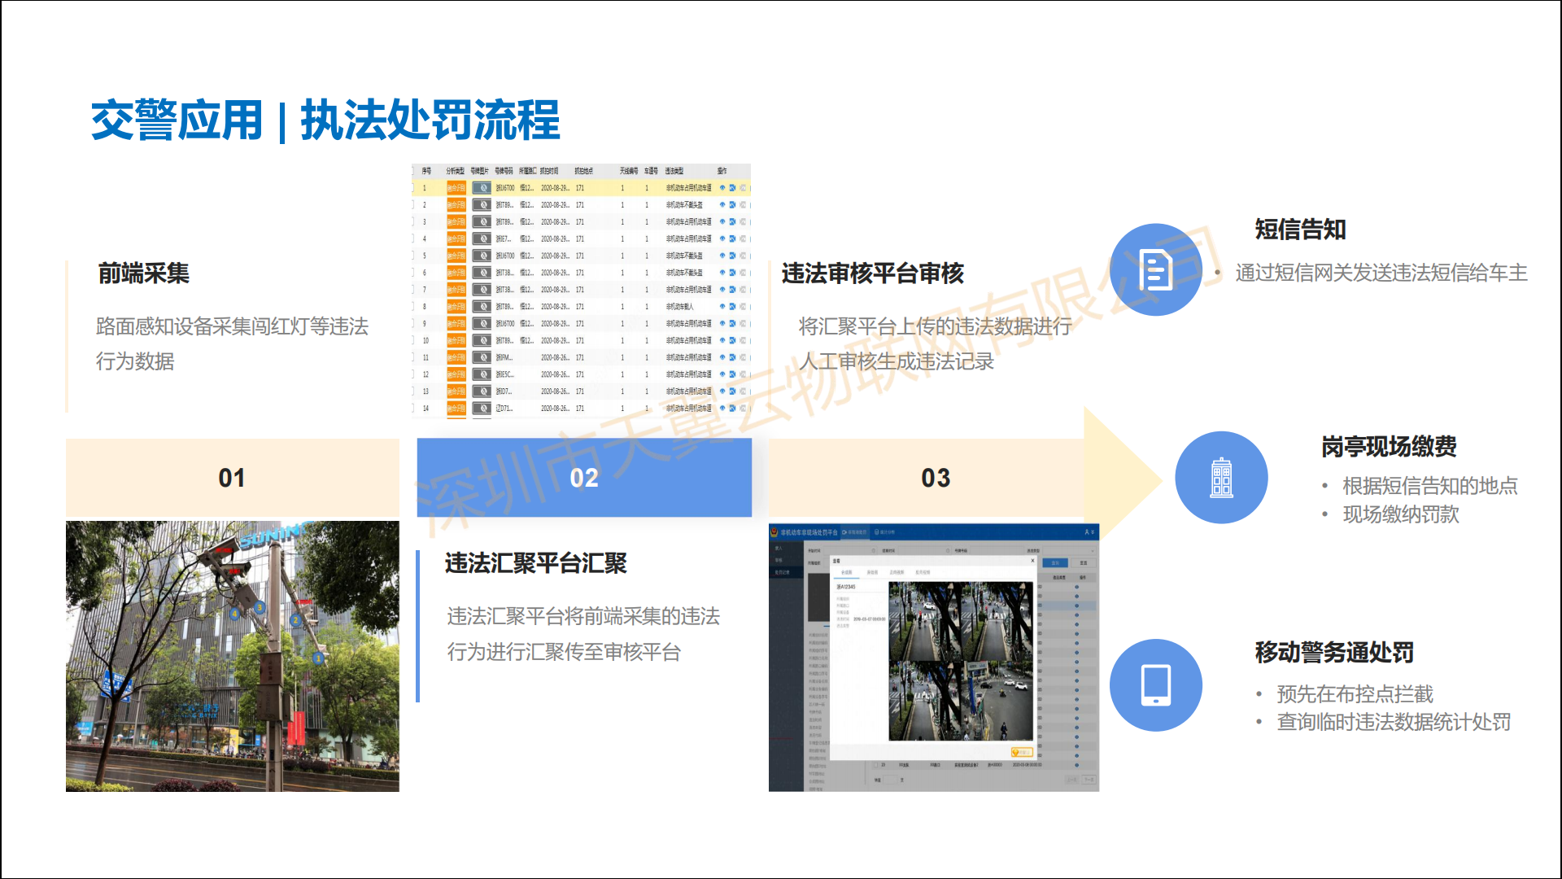The height and width of the screenshot is (879, 1562).
Task: Click the plate thumbnail in table row 1
Action: pyautogui.click(x=482, y=188)
